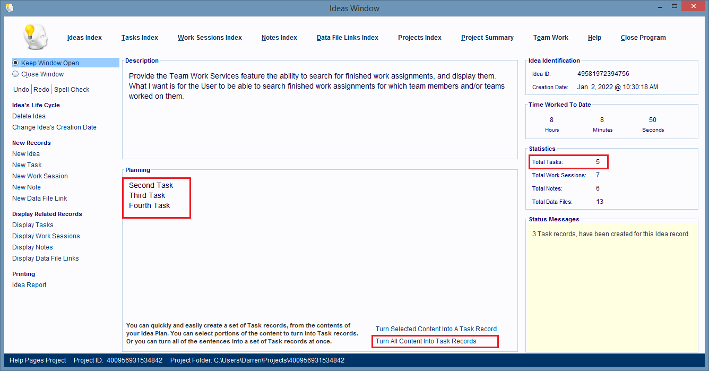Click the status message about 3 Task records
This screenshot has height=371, width=709.
click(x=611, y=234)
